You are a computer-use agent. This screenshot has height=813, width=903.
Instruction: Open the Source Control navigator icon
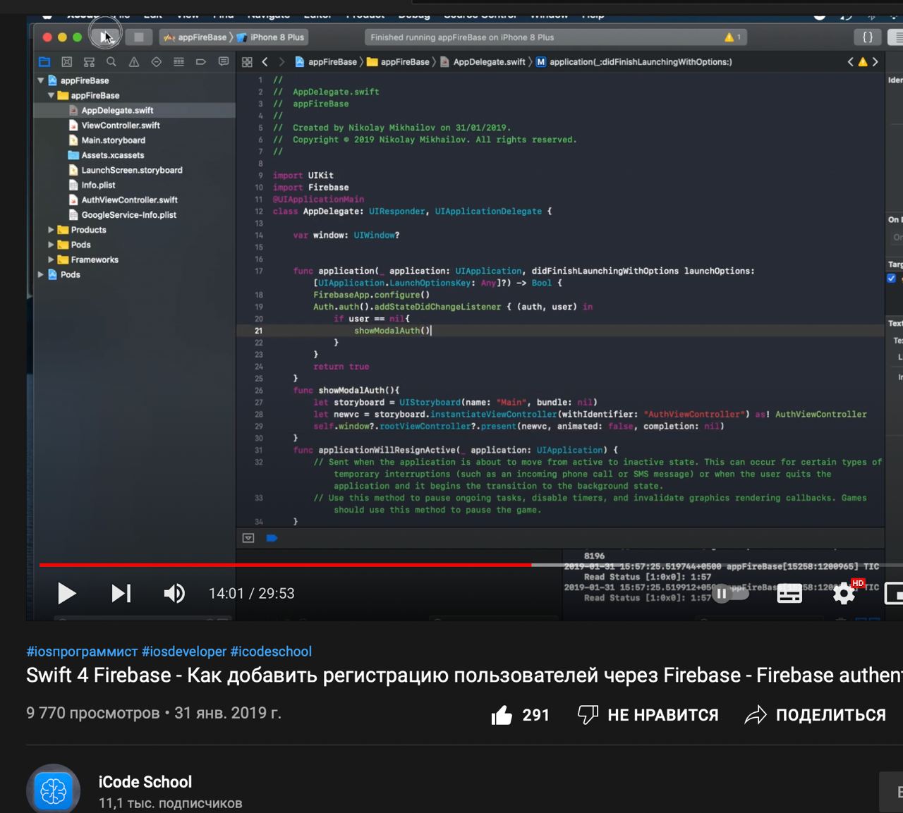tap(67, 62)
